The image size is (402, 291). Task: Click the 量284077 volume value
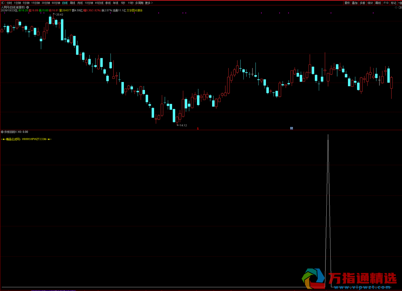click(65, 11)
